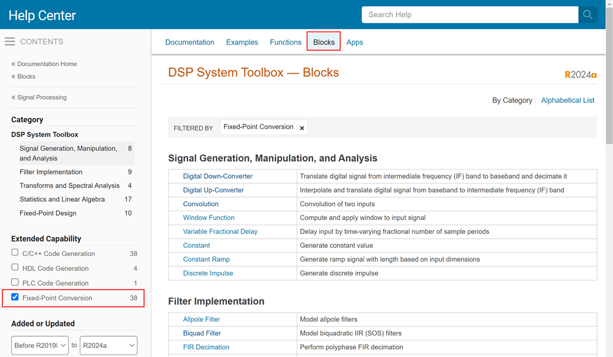Open the Examples tab
This screenshot has height=357, width=613.
(x=242, y=42)
